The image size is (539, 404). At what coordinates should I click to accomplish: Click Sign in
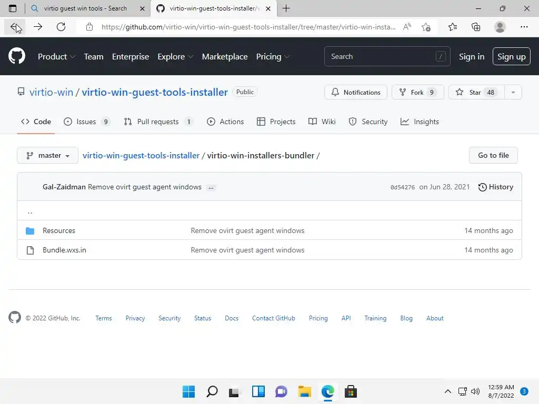(471, 57)
